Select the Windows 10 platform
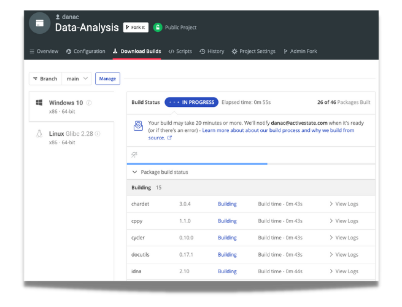Screen dimensions: 402x307 point(72,107)
